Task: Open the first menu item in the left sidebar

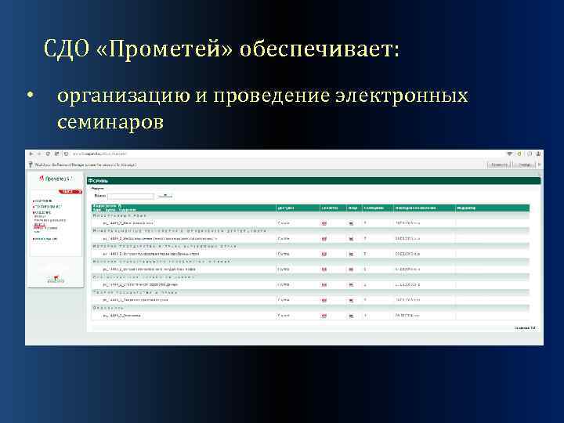Action: point(43,201)
